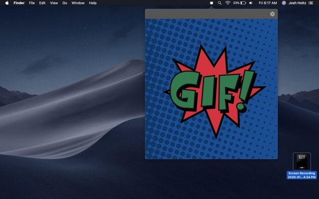Open the Apple menu
Image resolution: width=319 pixels, height=199 pixels.
point(7,3)
